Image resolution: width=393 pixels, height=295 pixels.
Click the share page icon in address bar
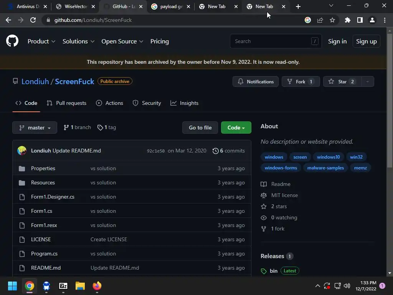(x=320, y=20)
